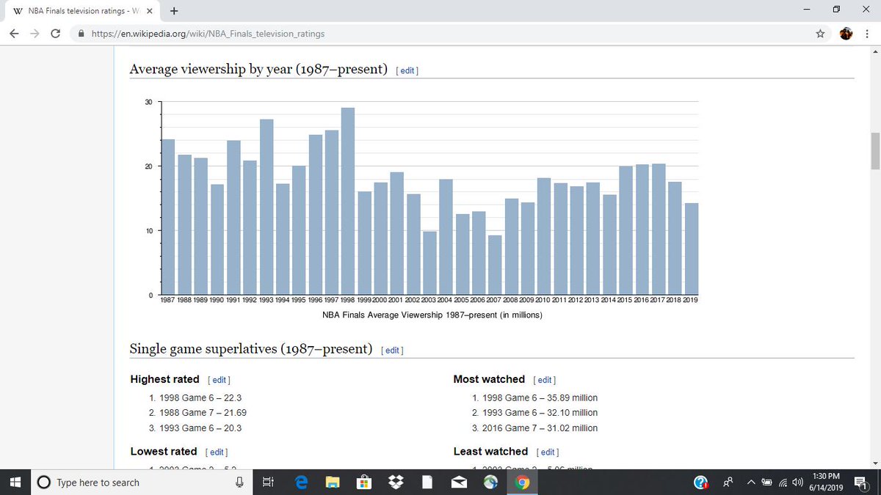Open the round green taskbar app icon
Screen dimensions: 881x495
click(490, 483)
